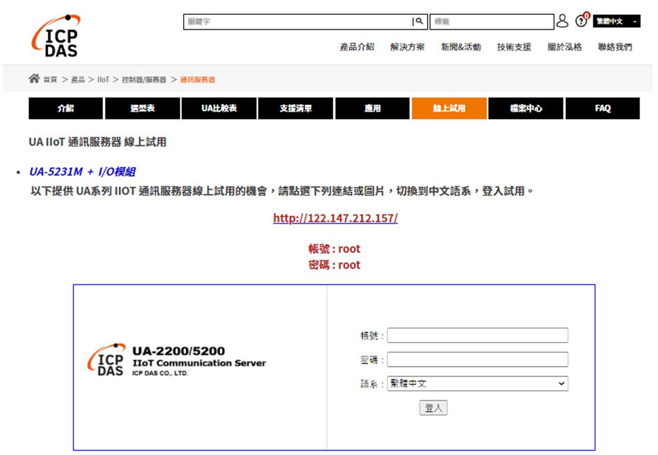Image resolution: width=658 pixels, height=455 pixels.
Task: Open the 技術支援 menu
Action: pyautogui.click(x=514, y=47)
